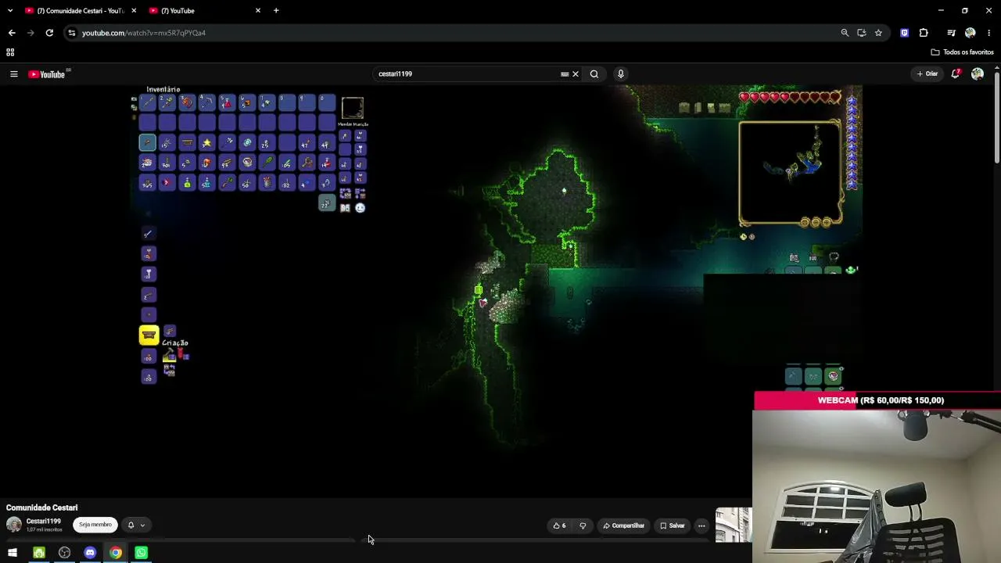Open the Chrome profile avatar
The width and height of the screenshot is (1001, 563).
971,33
